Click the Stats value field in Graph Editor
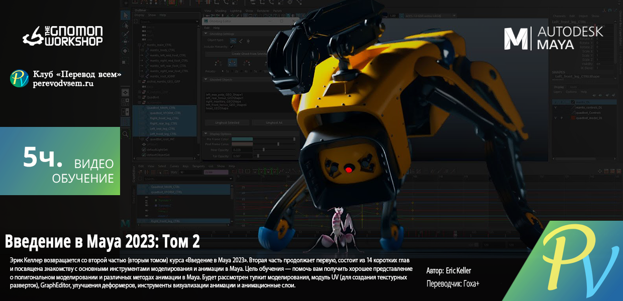The width and height of the screenshot is (623, 301). (190, 172)
